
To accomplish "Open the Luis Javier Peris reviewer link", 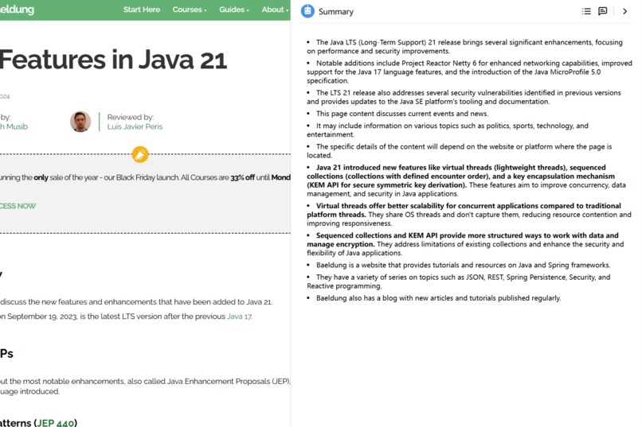I will click(x=135, y=126).
